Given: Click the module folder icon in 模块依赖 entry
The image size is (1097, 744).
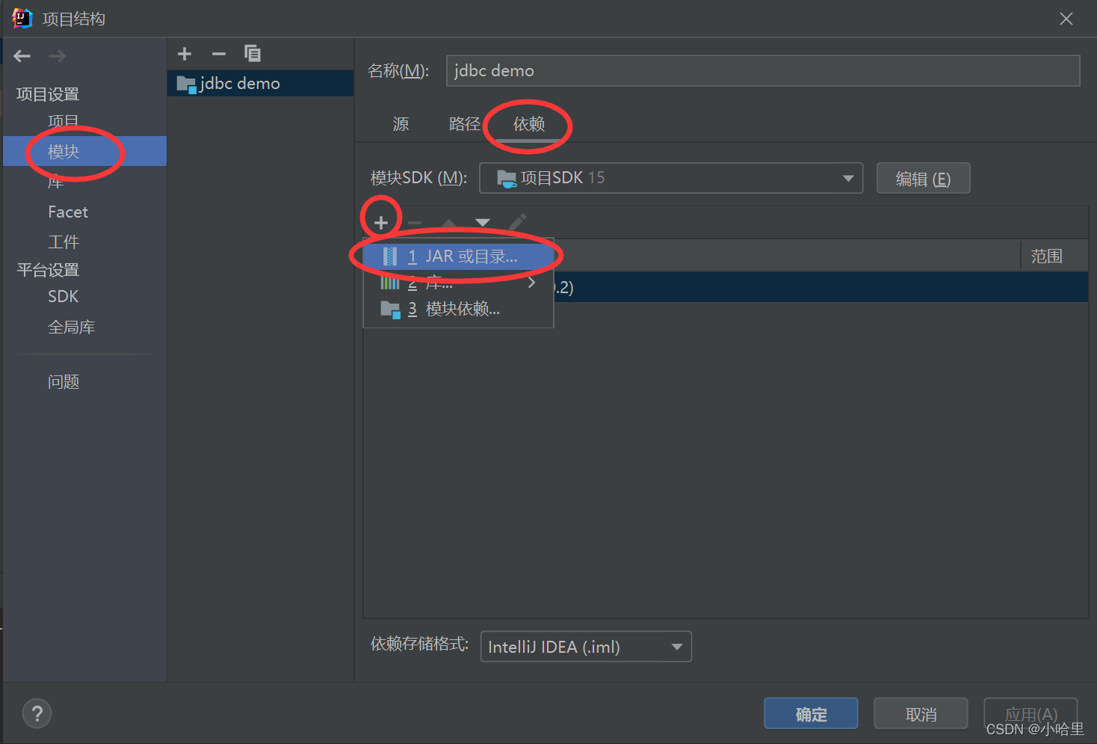Looking at the screenshot, I should [390, 310].
